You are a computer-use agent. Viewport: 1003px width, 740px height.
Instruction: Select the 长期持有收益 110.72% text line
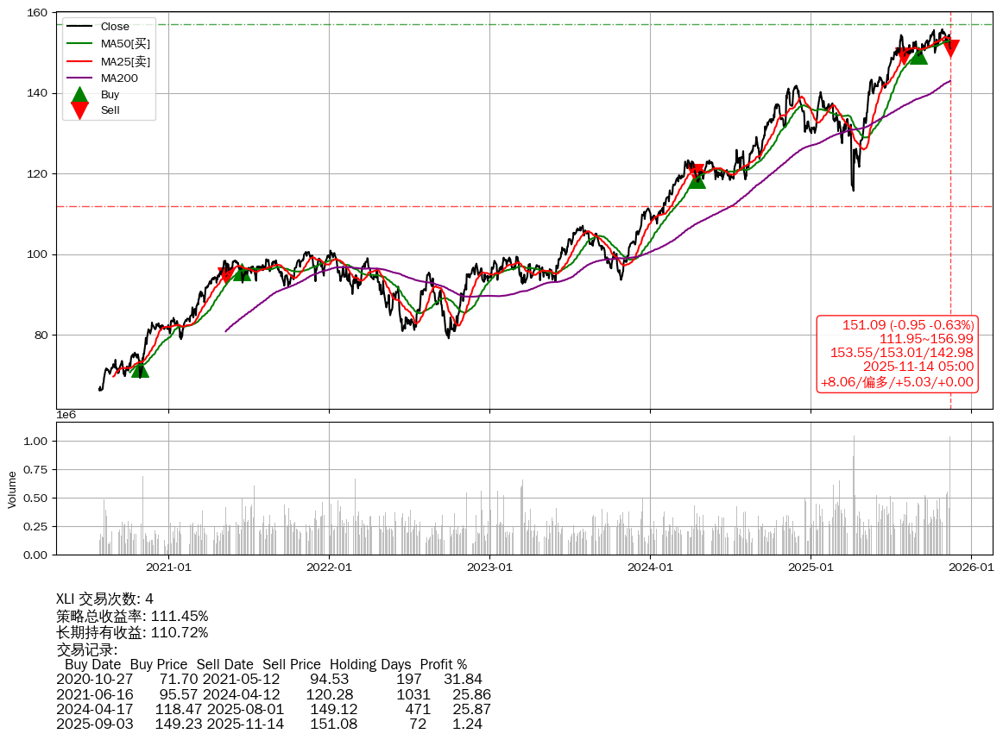[132, 633]
